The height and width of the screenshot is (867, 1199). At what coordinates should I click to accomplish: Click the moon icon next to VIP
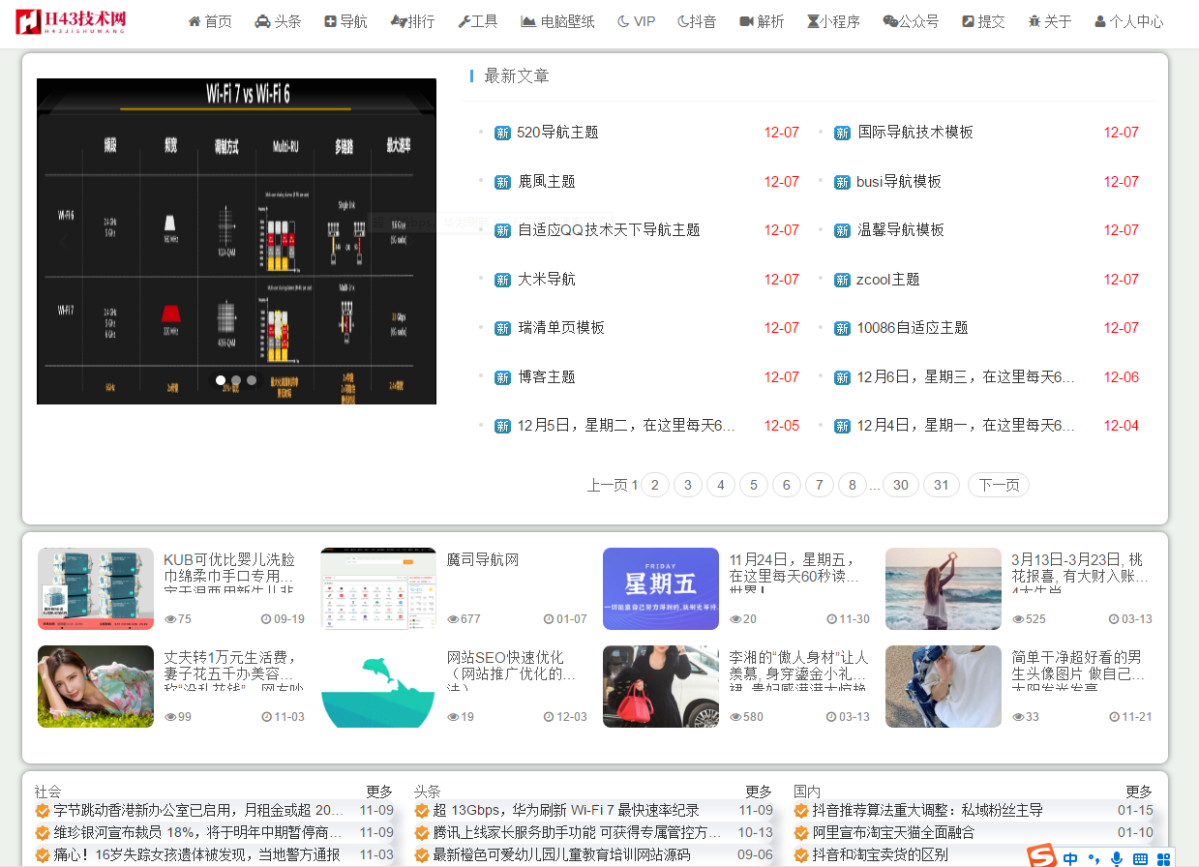click(x=623, y=21)
